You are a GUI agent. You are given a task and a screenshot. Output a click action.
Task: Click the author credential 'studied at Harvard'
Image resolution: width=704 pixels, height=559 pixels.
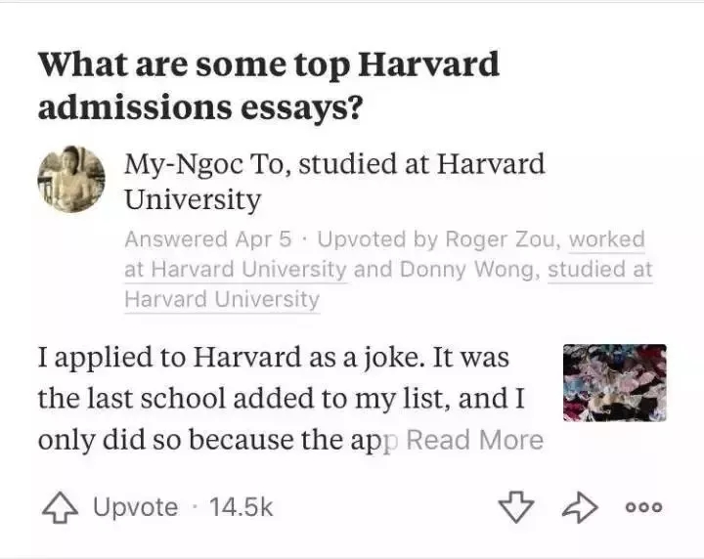tap(421, 164)
